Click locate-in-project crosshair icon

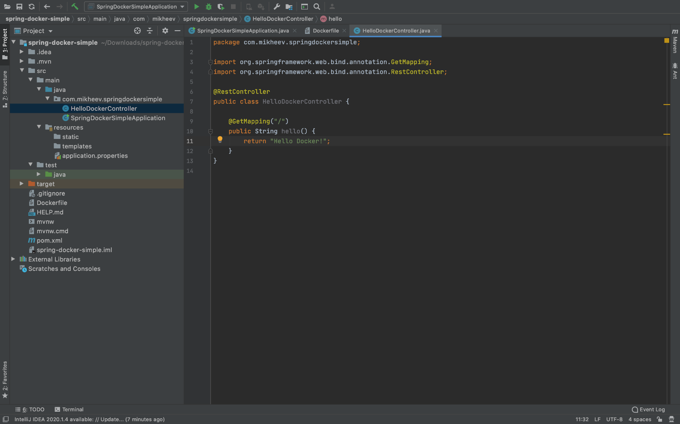[137, 31]
